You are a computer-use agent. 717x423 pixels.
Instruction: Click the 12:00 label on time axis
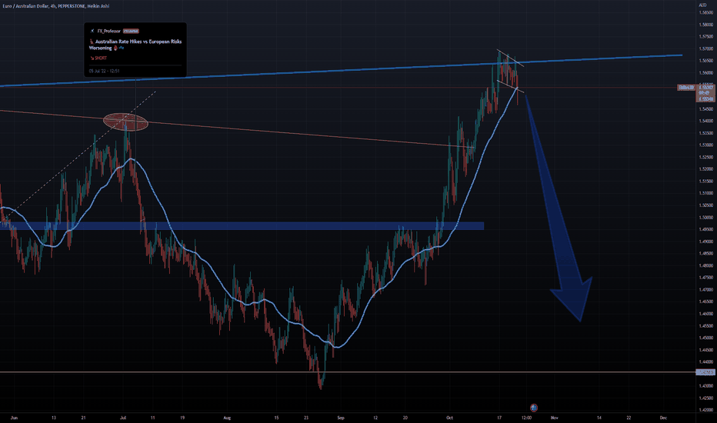[526, 418]
